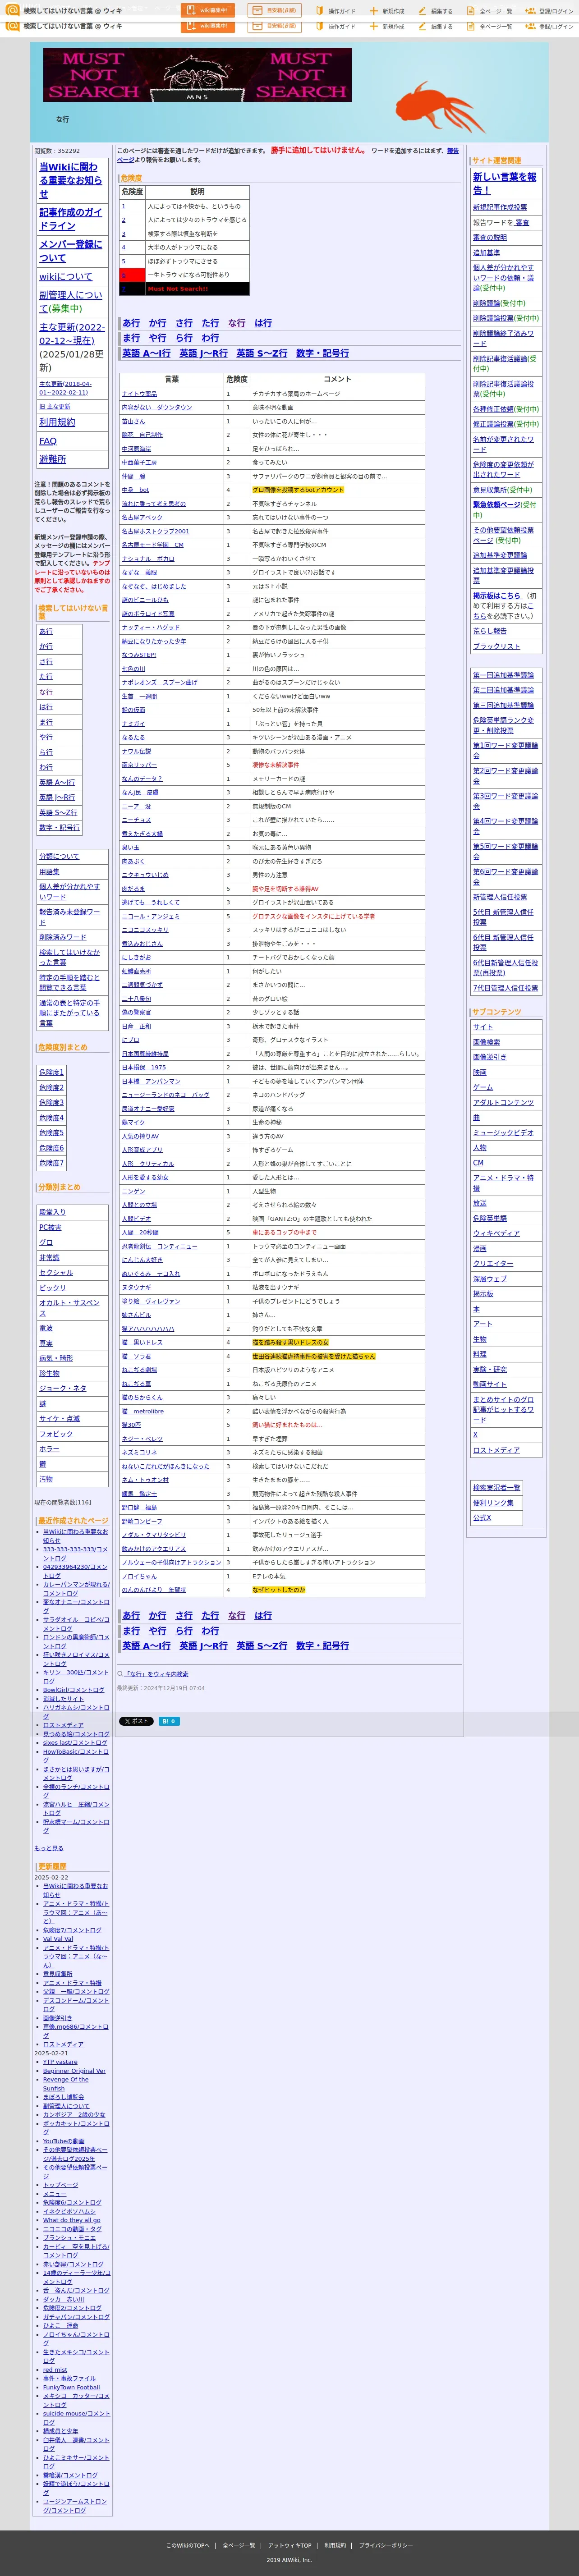Open the 日本橋 アンパンマン entry
Viewport: 579px width, 2576px height.
pyautogui.click(x=151, y=1081)
